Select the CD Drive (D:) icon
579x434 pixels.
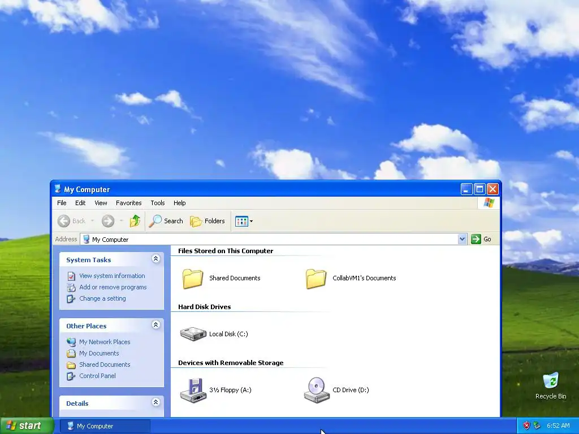click(x=317, y=390)
